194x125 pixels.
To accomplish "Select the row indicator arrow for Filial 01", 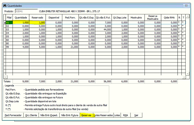I will point(5,23).
